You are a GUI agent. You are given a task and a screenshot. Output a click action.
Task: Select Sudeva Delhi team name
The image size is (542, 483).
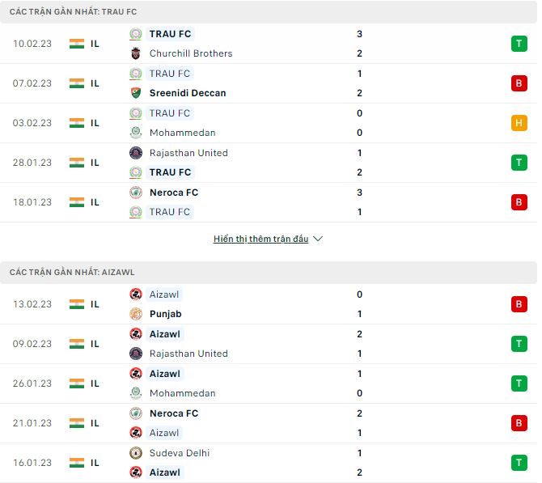coord(180,453)
